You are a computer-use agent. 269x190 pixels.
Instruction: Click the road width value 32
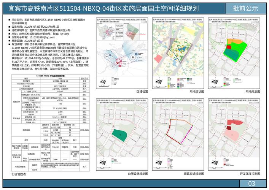pyautogui.click(x=70, y=133)
